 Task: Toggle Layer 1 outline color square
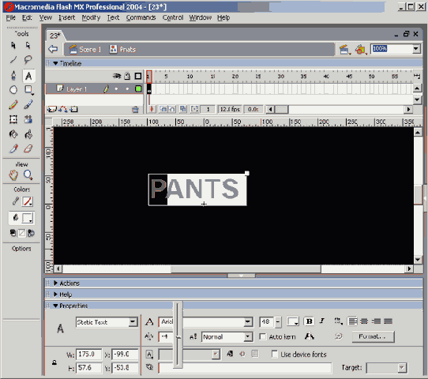[138, 88]
